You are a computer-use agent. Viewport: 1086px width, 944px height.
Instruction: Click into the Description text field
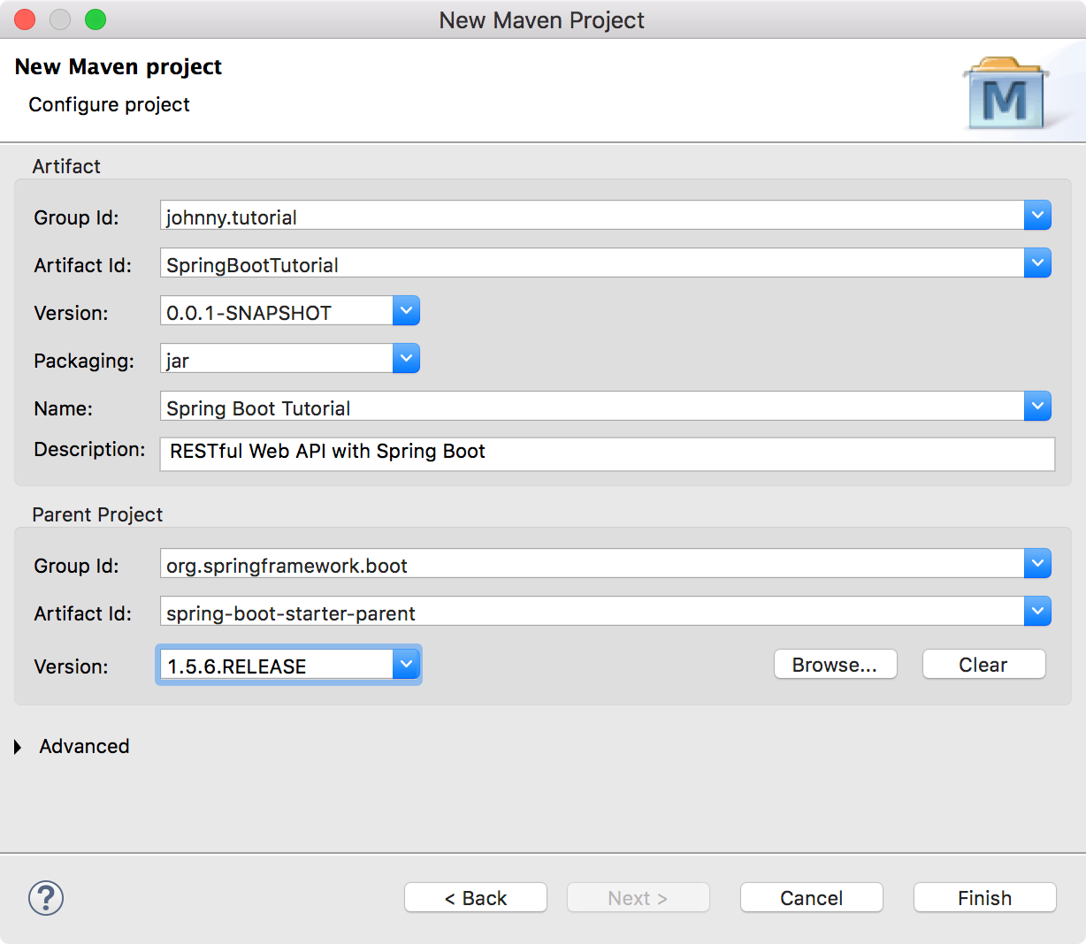[x=608, y=453]
